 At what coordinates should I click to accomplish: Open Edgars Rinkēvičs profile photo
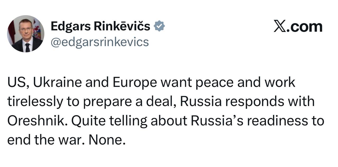[26, 34]
